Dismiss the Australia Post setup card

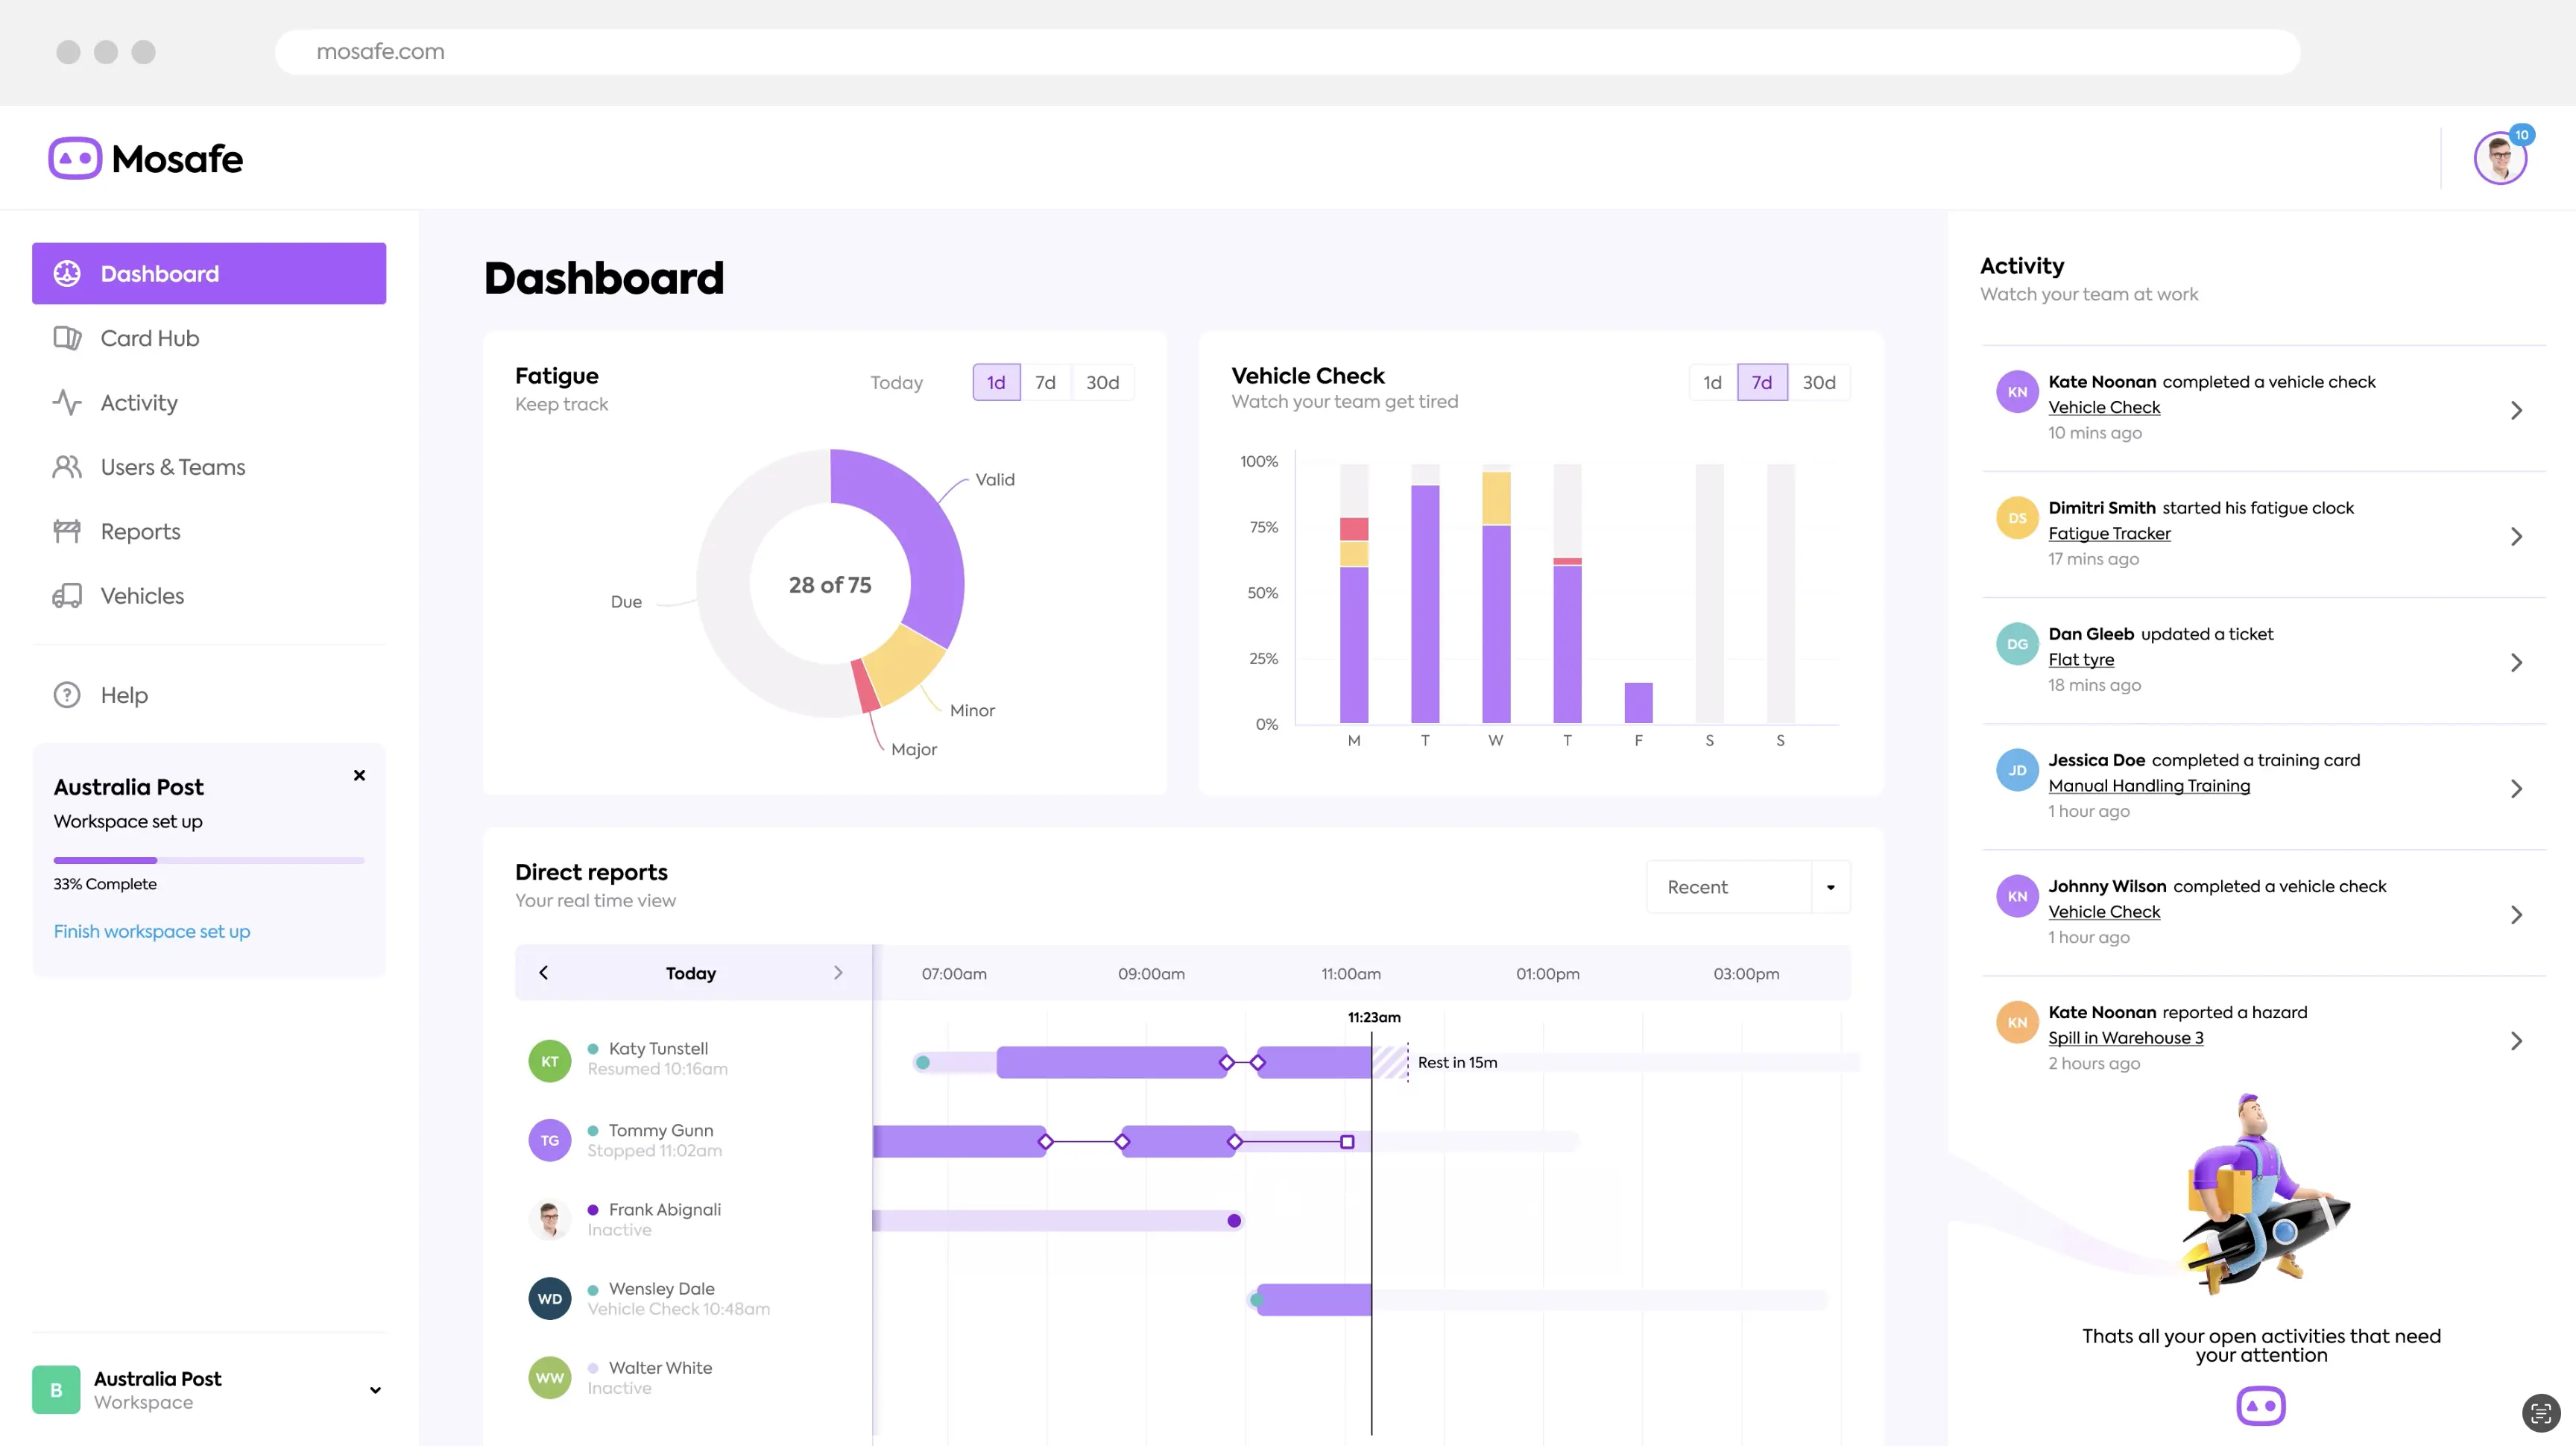(x=359, y=775)
